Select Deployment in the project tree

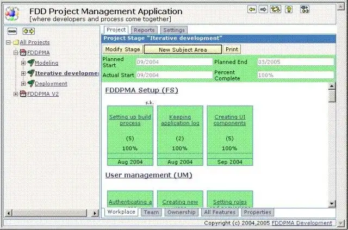51,84
